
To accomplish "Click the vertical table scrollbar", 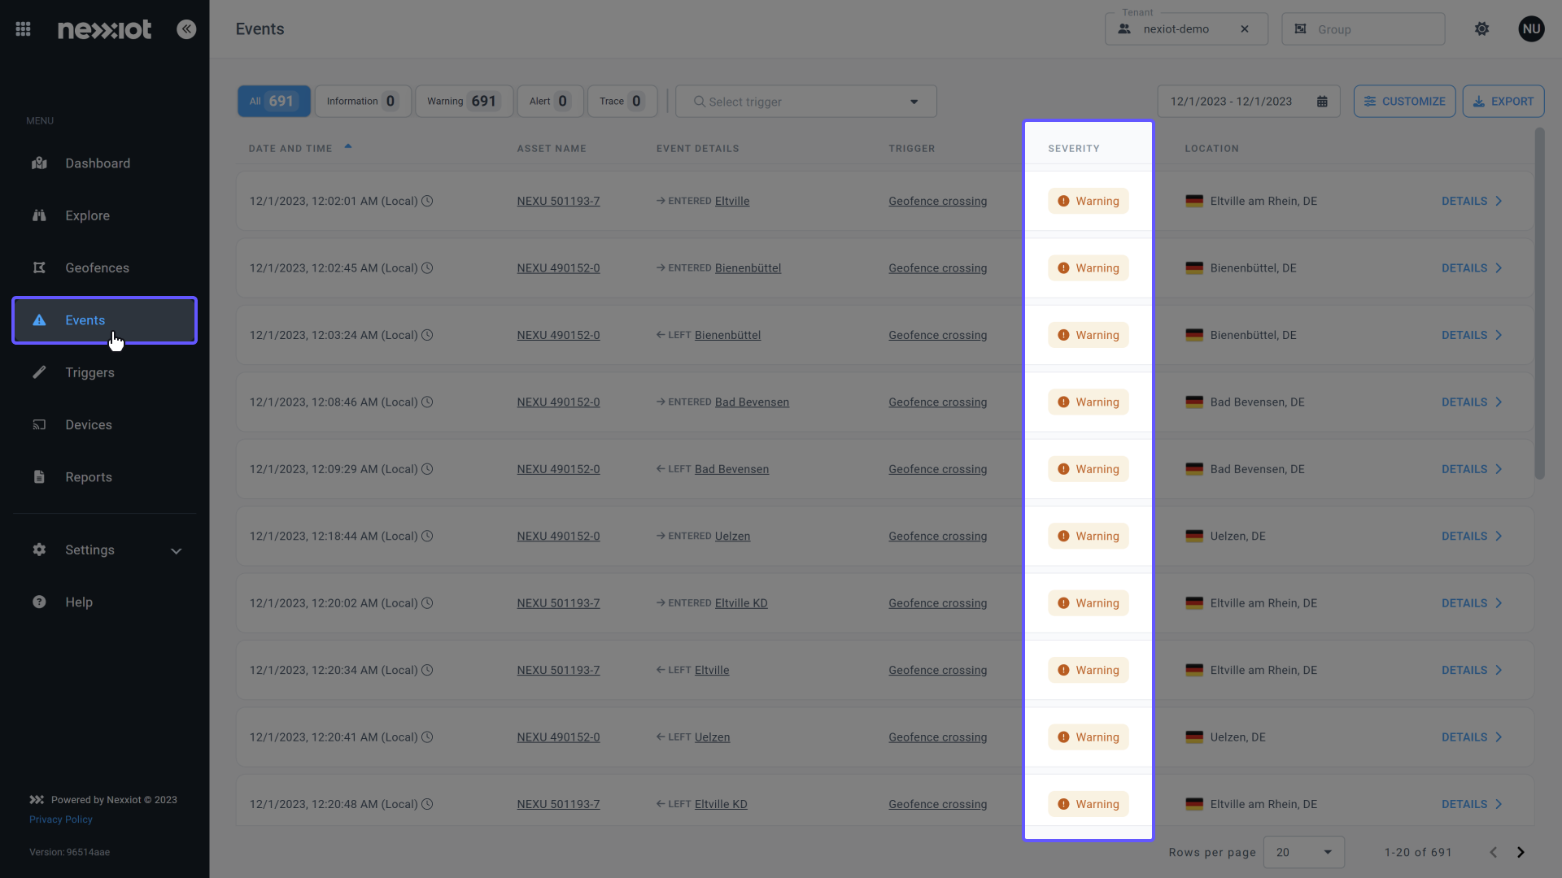I will tap(1538, 302).
